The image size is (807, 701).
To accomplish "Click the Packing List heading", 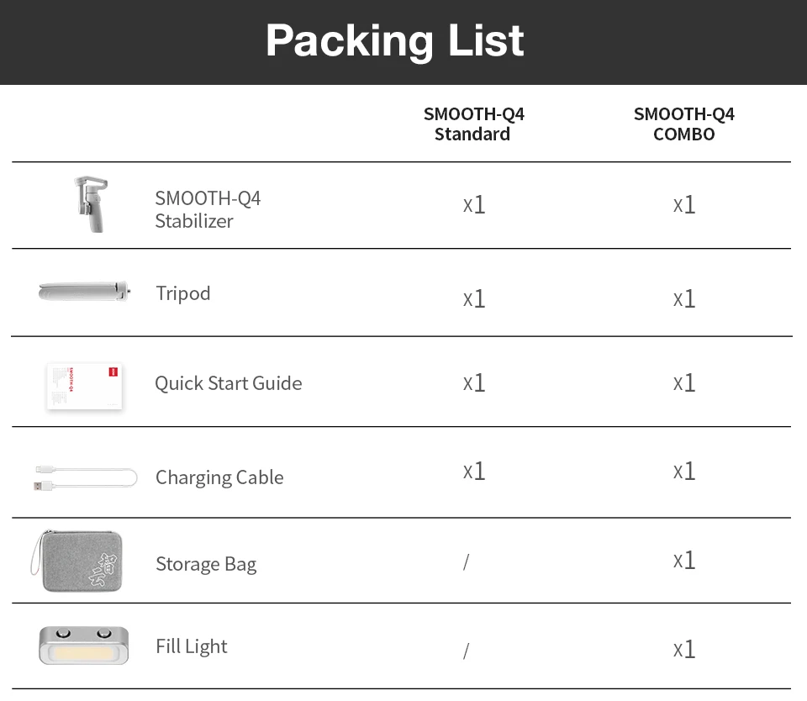I will (x=395, y=40).
